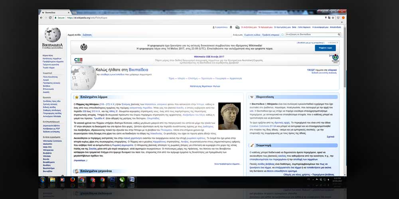Switch to the Συζήτηση tab
The image size is (399, 199).
(87, 35)
